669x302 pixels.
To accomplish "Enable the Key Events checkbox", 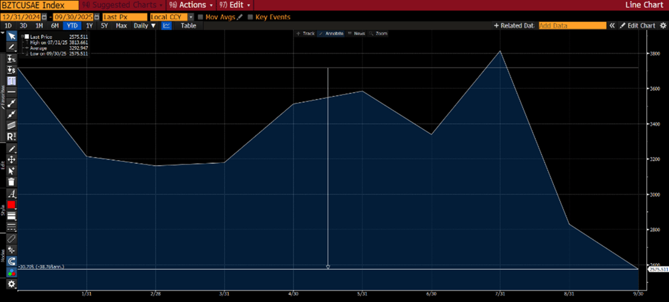I will pyautogui.click(x=251, y=17).
